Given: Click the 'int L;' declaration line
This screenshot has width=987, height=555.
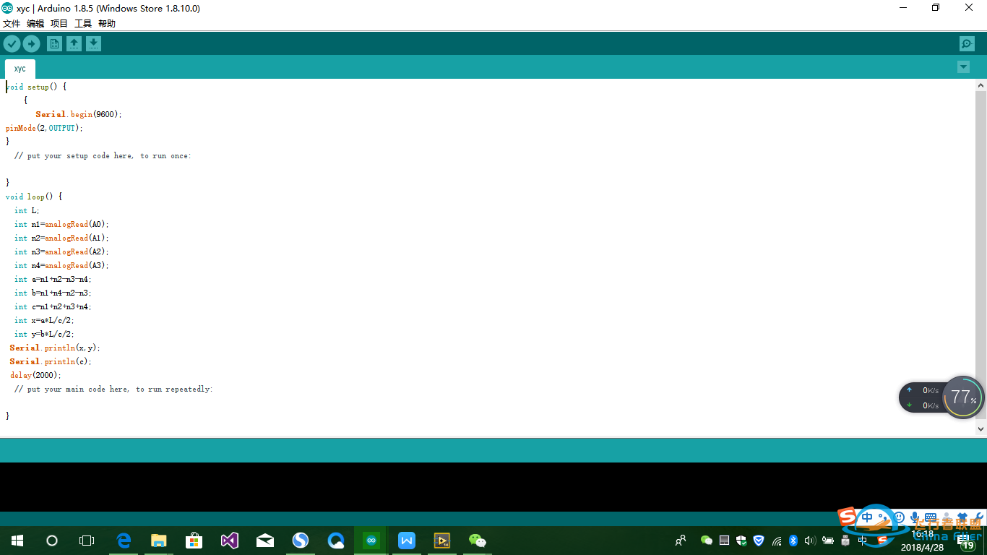Looking at the screenshot, I should click(27, 210).
